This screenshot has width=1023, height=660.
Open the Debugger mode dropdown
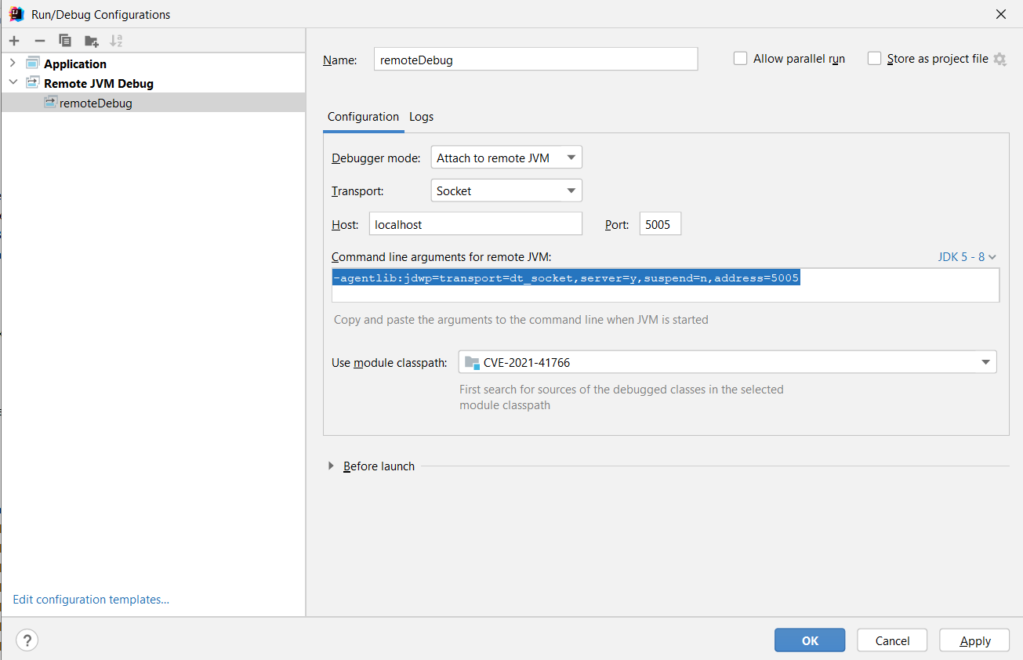pos(506,158)
